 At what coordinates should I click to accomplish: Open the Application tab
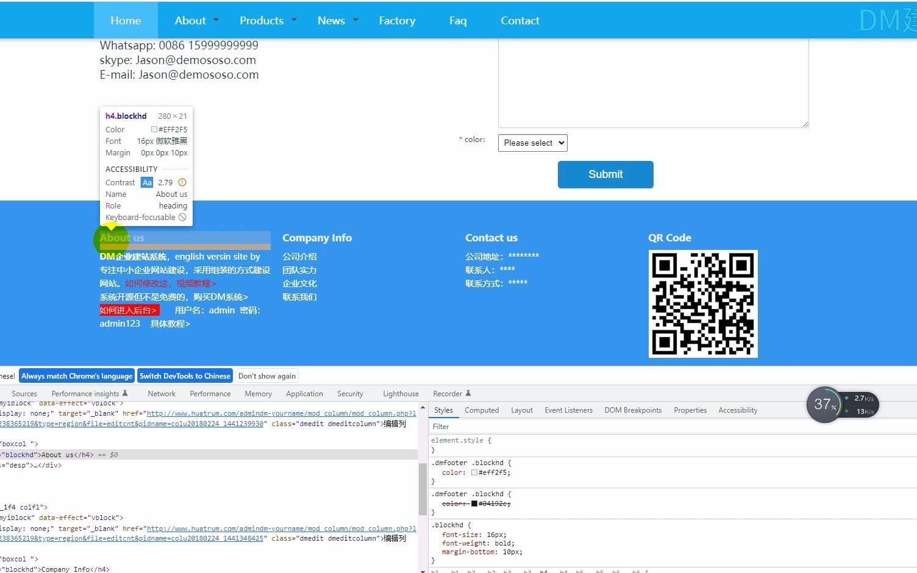(x=305, y=394)
